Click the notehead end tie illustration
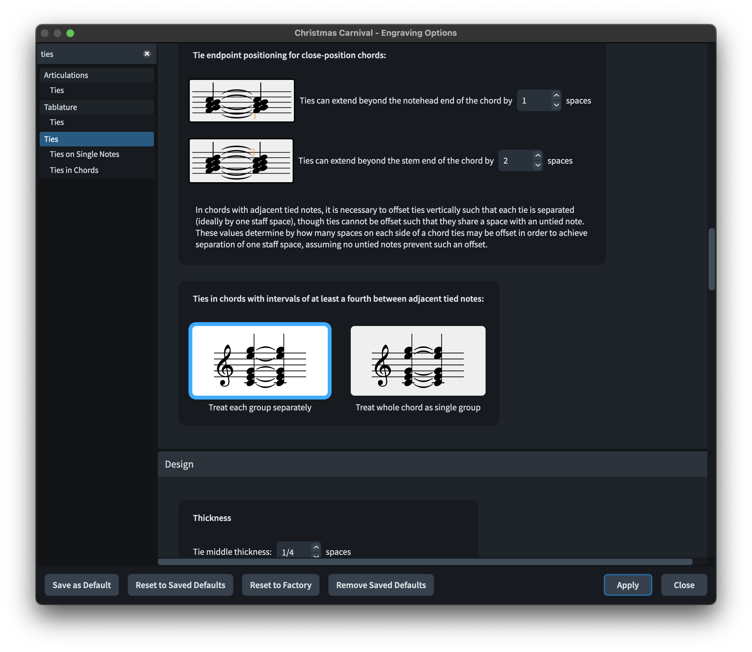752x652 pixels. (x=242, y=101)
